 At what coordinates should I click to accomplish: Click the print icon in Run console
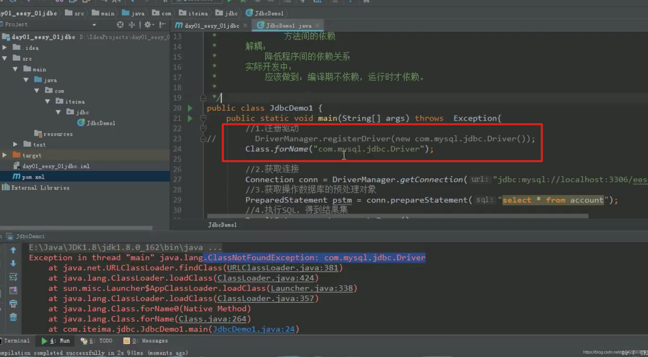pos(13,304)
